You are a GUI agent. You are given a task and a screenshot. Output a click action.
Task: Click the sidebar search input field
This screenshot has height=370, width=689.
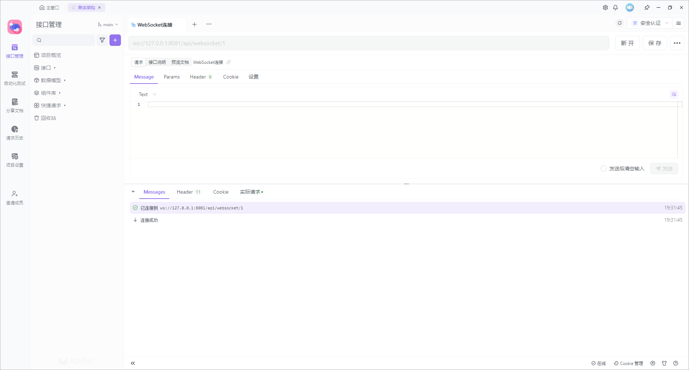tap(66, 40)
